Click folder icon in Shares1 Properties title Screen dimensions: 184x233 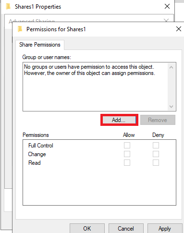point(8,7)
